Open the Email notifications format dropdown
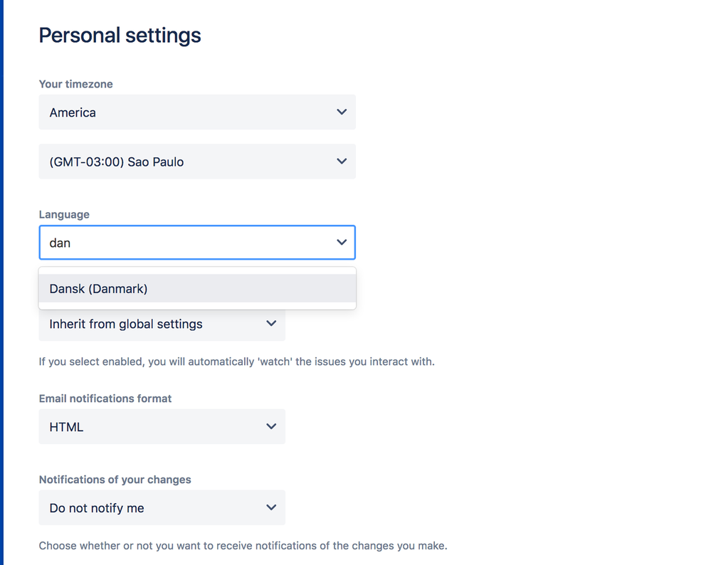The width and height of the screenshot is (711, 565). (162, 426)
